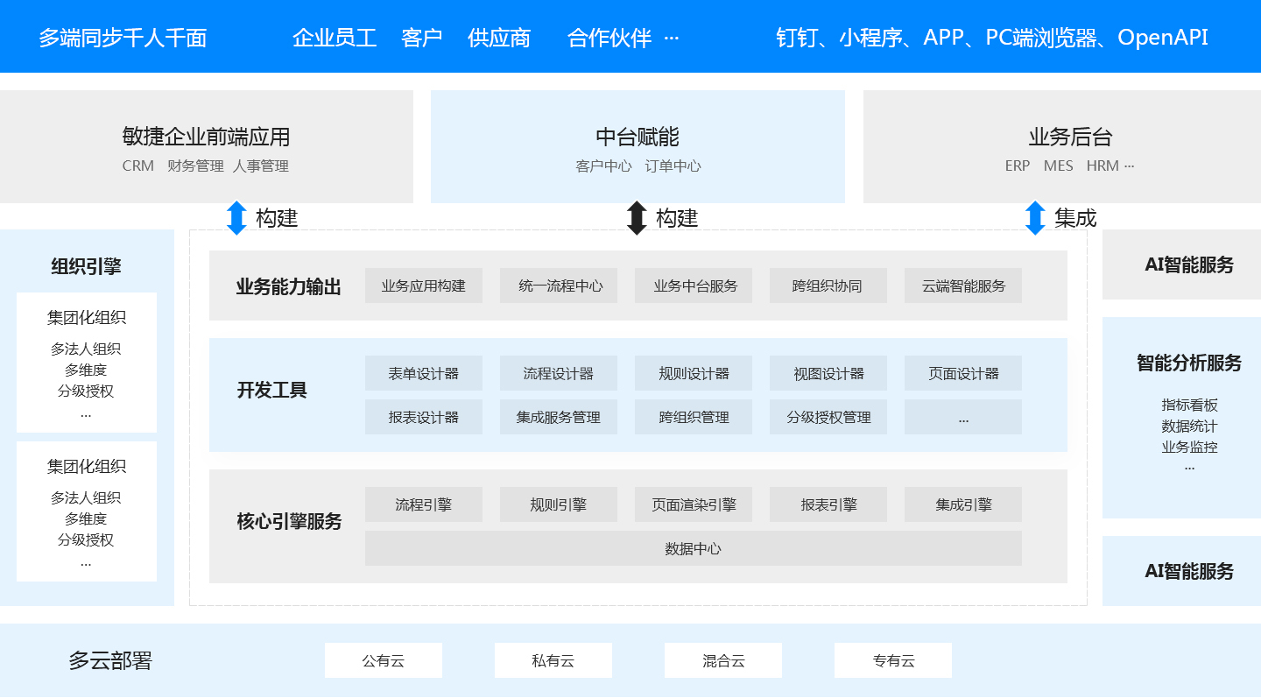Open the 流程设计器 tool

pyautogui.click(x=559, y=373)
